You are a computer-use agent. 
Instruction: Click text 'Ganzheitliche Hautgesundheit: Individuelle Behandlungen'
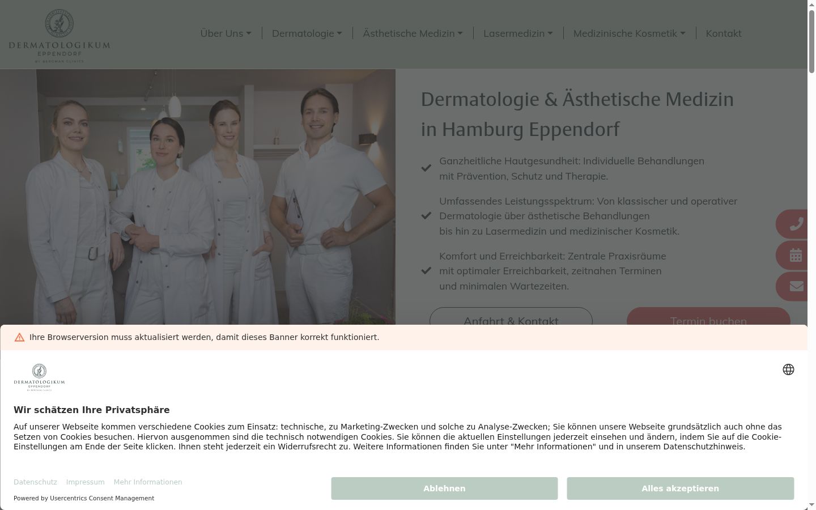[x=572, y=161]
